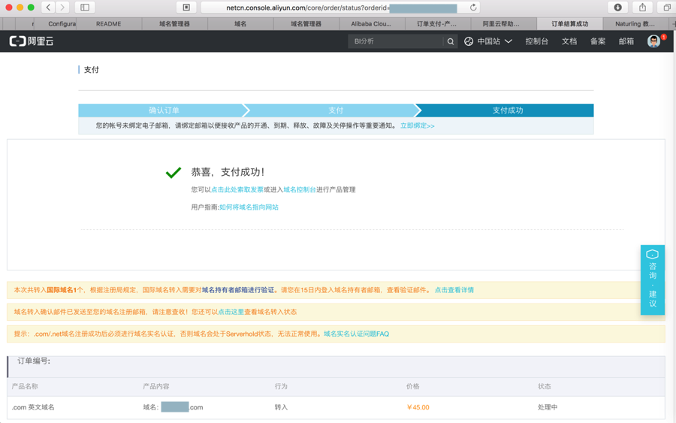Reload the page with refresh icon
Viewport: 676px width, 423px height.
tap(473, 8)
